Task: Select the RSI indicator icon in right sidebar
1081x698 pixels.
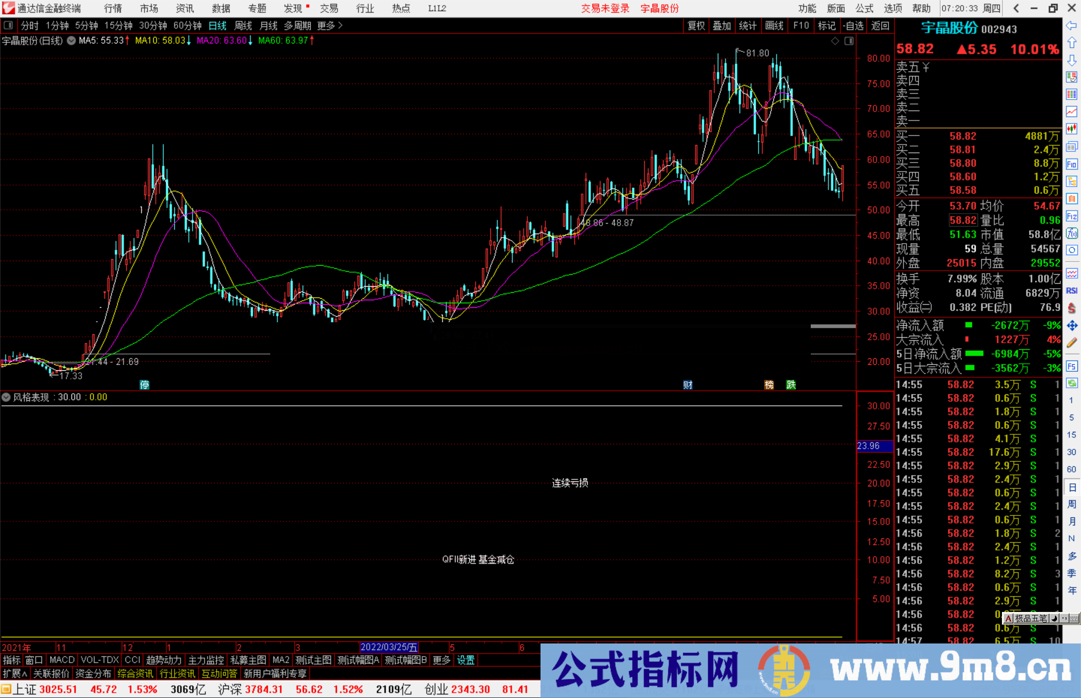Action: (x=1071, y=290)
